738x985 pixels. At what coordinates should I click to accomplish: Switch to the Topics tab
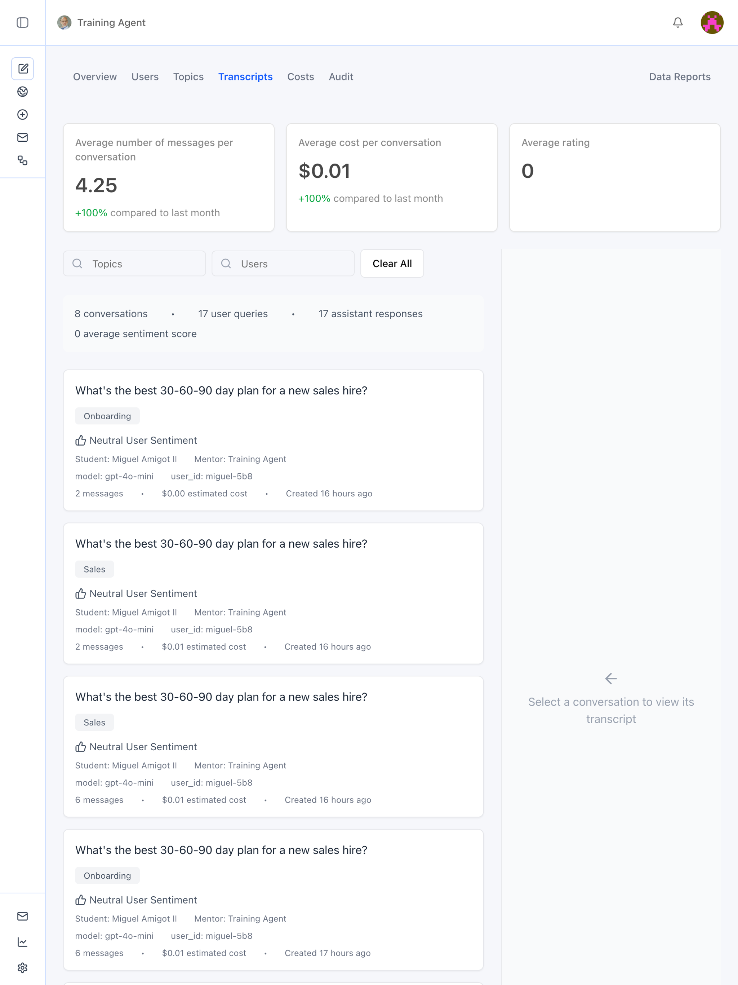point(188,76)
